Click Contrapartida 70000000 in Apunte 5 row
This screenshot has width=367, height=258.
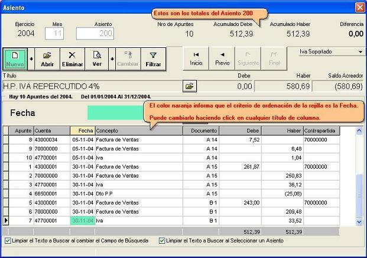pos(321,203)
